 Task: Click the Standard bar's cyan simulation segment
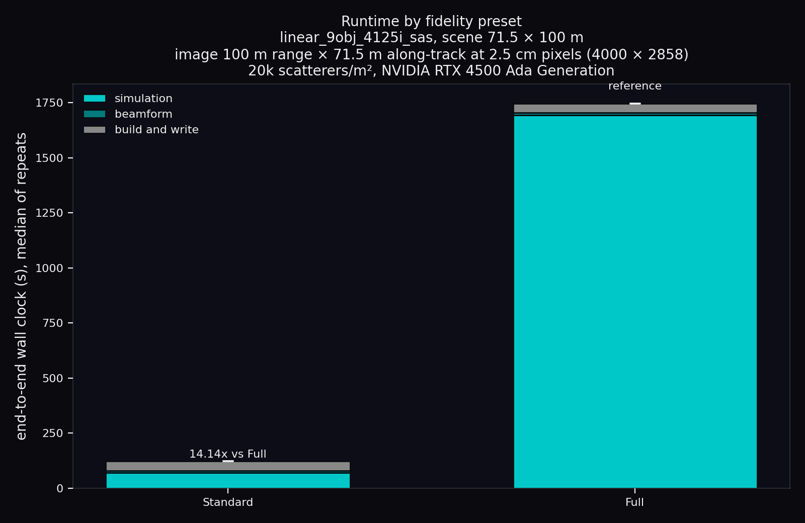[228, 481]
